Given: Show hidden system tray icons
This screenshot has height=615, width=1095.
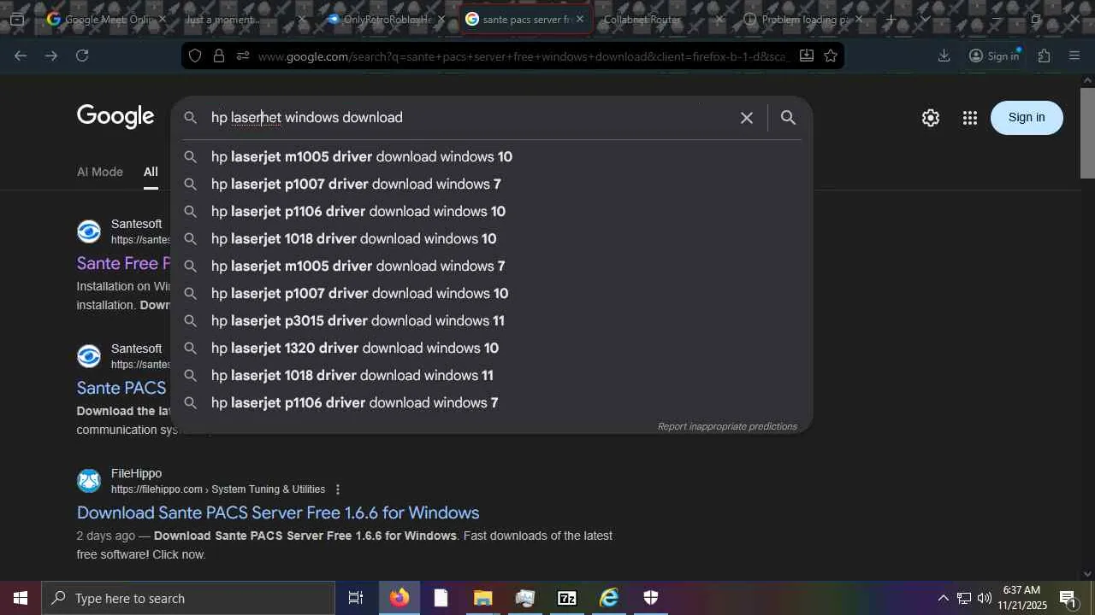Looking at the screenshot, I should pyautogui.click(x=943, y=598).
